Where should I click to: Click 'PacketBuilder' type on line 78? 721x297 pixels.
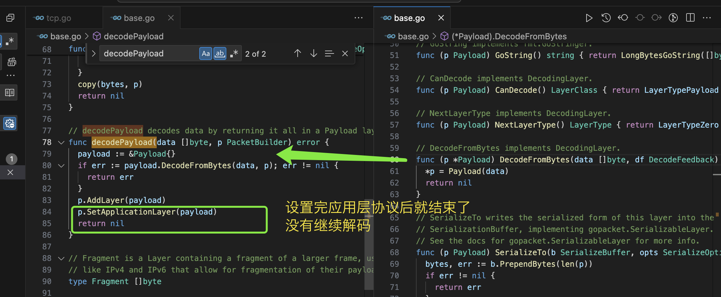(257, 142)
